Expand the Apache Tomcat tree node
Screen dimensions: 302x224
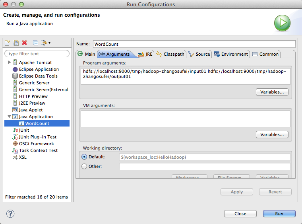(9, 62)
